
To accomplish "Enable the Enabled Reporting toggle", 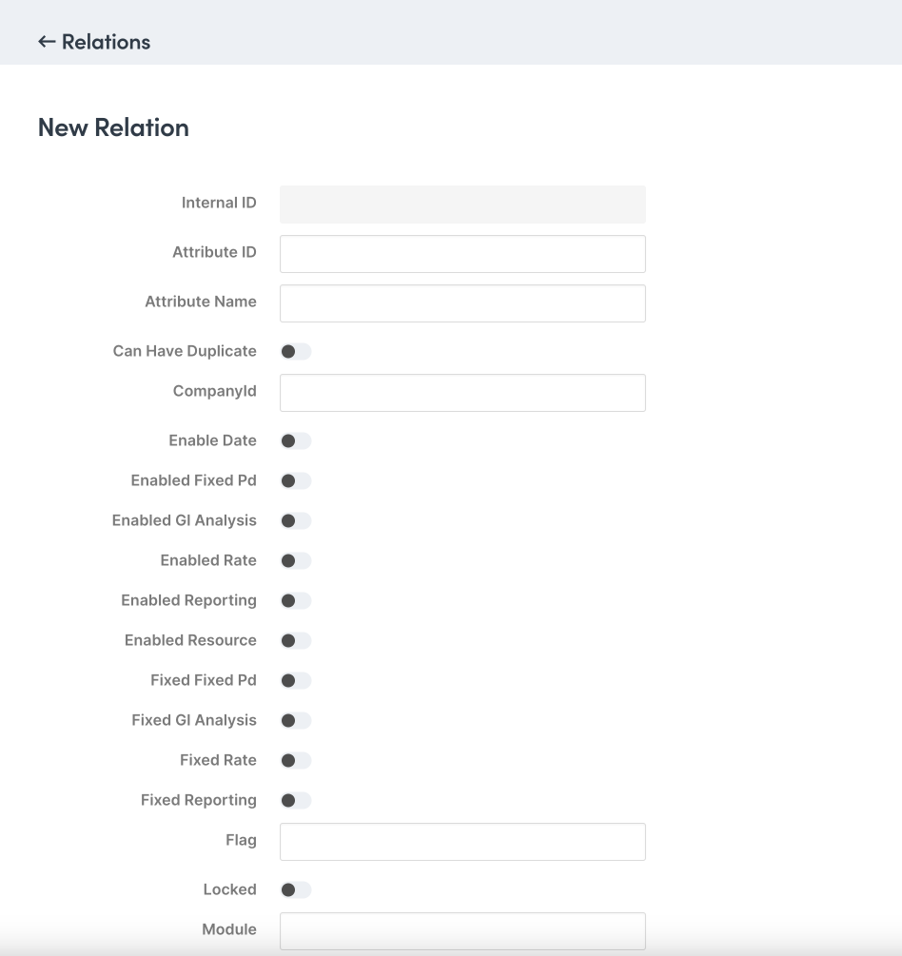I will point(295,601).
